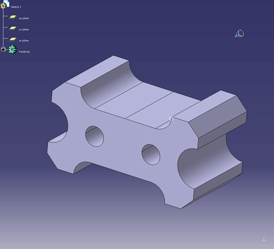Select the Sketch 3 root label

[16, 7]
